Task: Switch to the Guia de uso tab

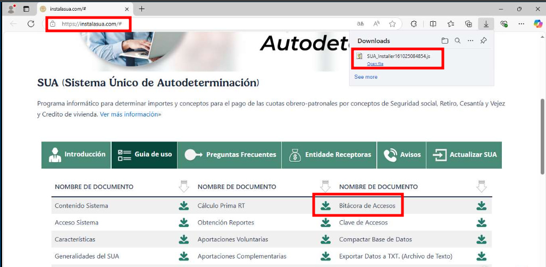Action: pos(144,155)
